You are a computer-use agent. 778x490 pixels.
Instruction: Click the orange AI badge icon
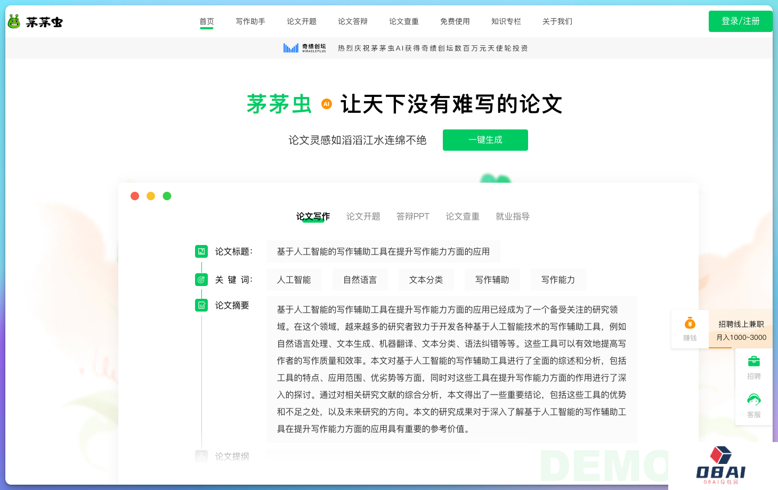327,104
